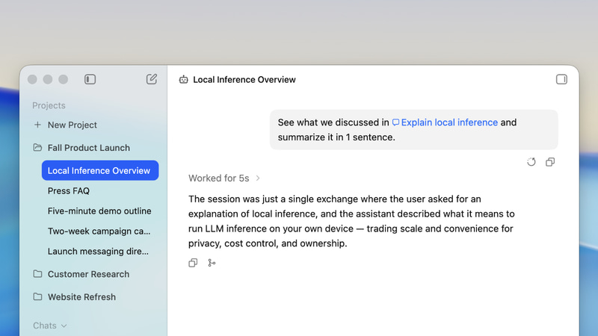Toggle the left sidebar panel icon

point(90,79)
